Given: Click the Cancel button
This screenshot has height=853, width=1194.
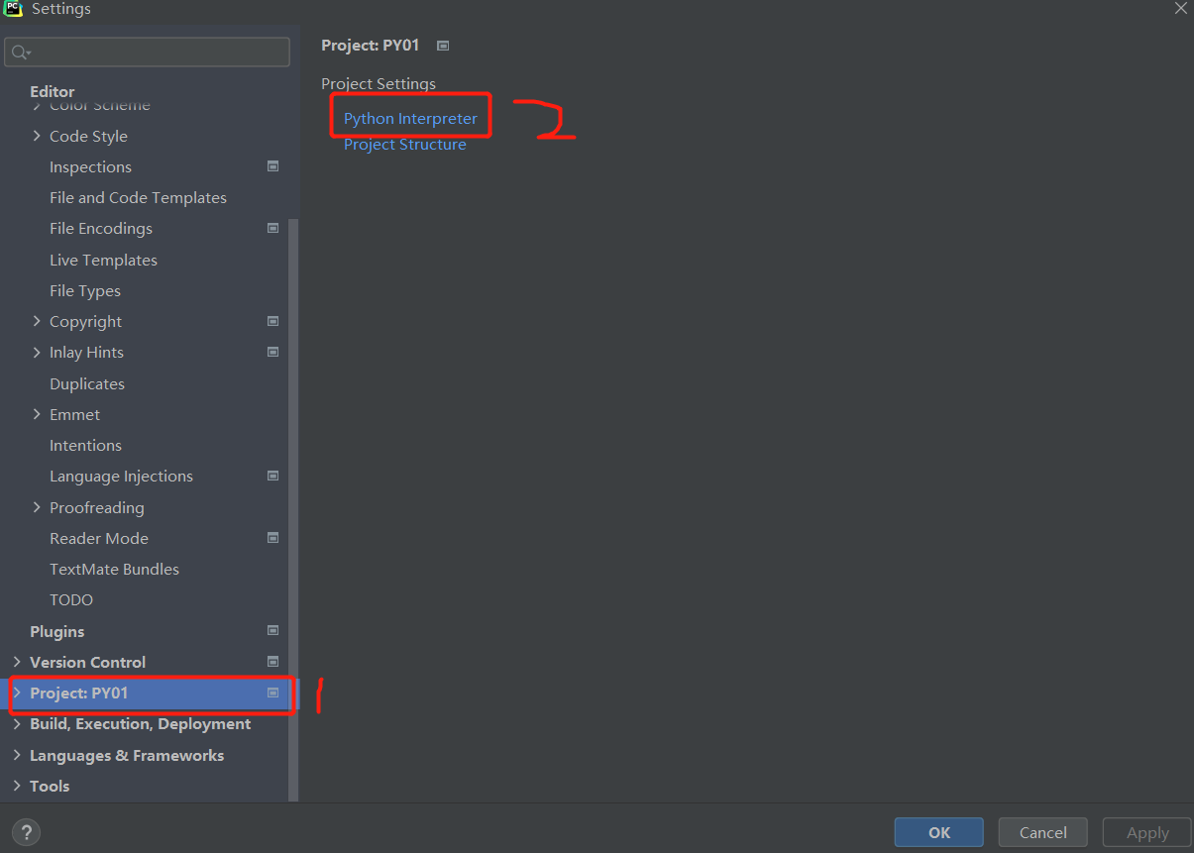Looking at the screenshot, I should pos(1043,832).
